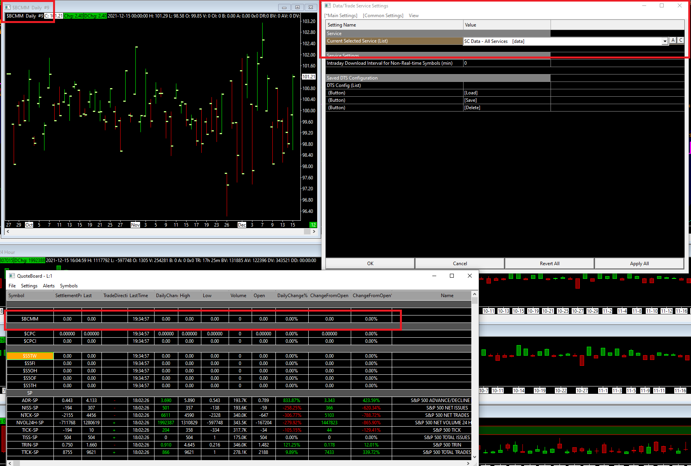Select the $S5OH symbol cell
Screen dimensions: 691x466
(30, 371)
